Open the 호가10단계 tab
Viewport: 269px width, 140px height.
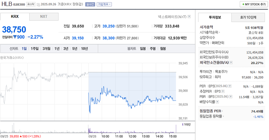click(248, 17)
